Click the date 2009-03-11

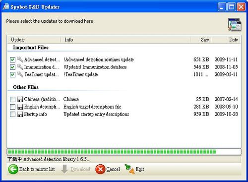point(226,74)
